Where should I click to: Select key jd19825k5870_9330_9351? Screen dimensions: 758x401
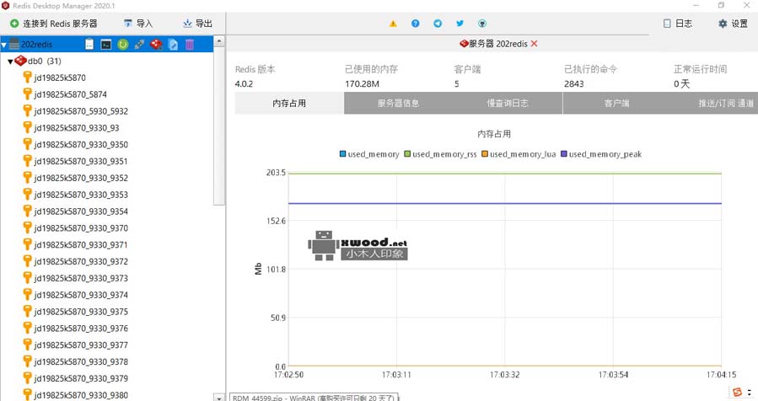(81, 162)
